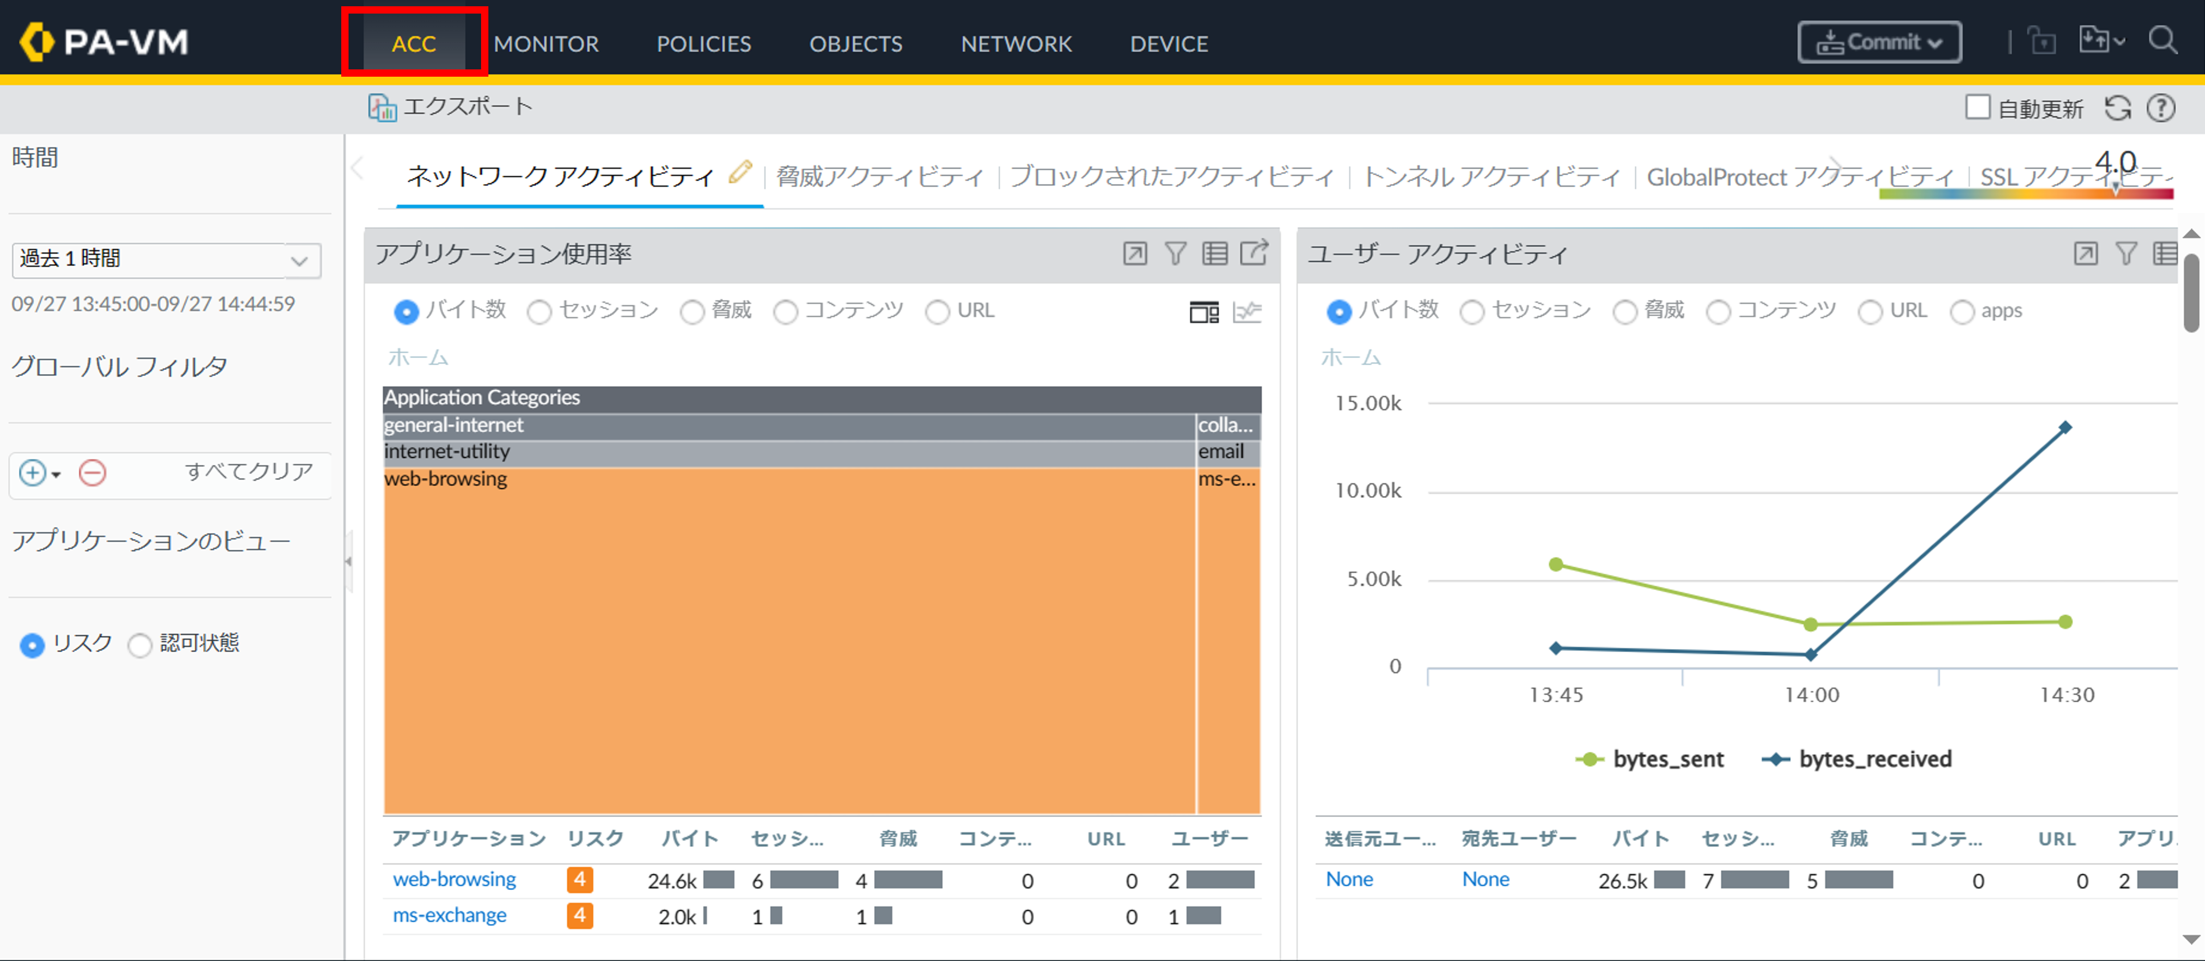This screenshot has width=2205, height=961.
Task: Open the MONITOR tab
Action: pyautogui.click(x=545, y=44)
